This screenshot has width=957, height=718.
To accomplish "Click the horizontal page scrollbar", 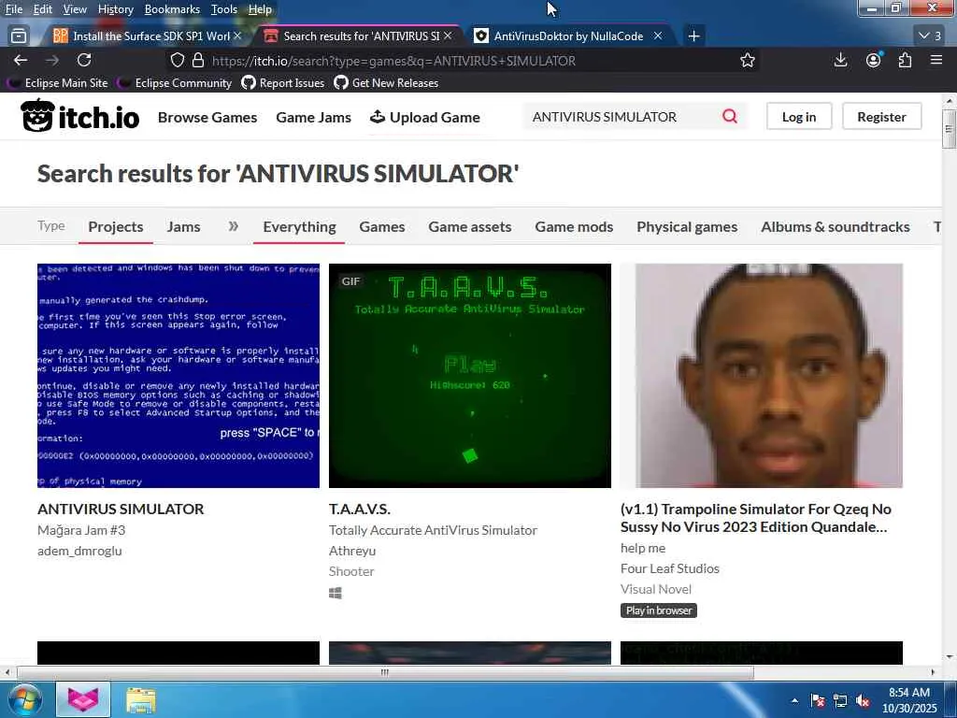I will point(384,672).
